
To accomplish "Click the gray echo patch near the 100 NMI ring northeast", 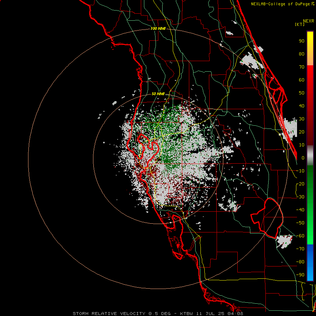I will [251, 60].
